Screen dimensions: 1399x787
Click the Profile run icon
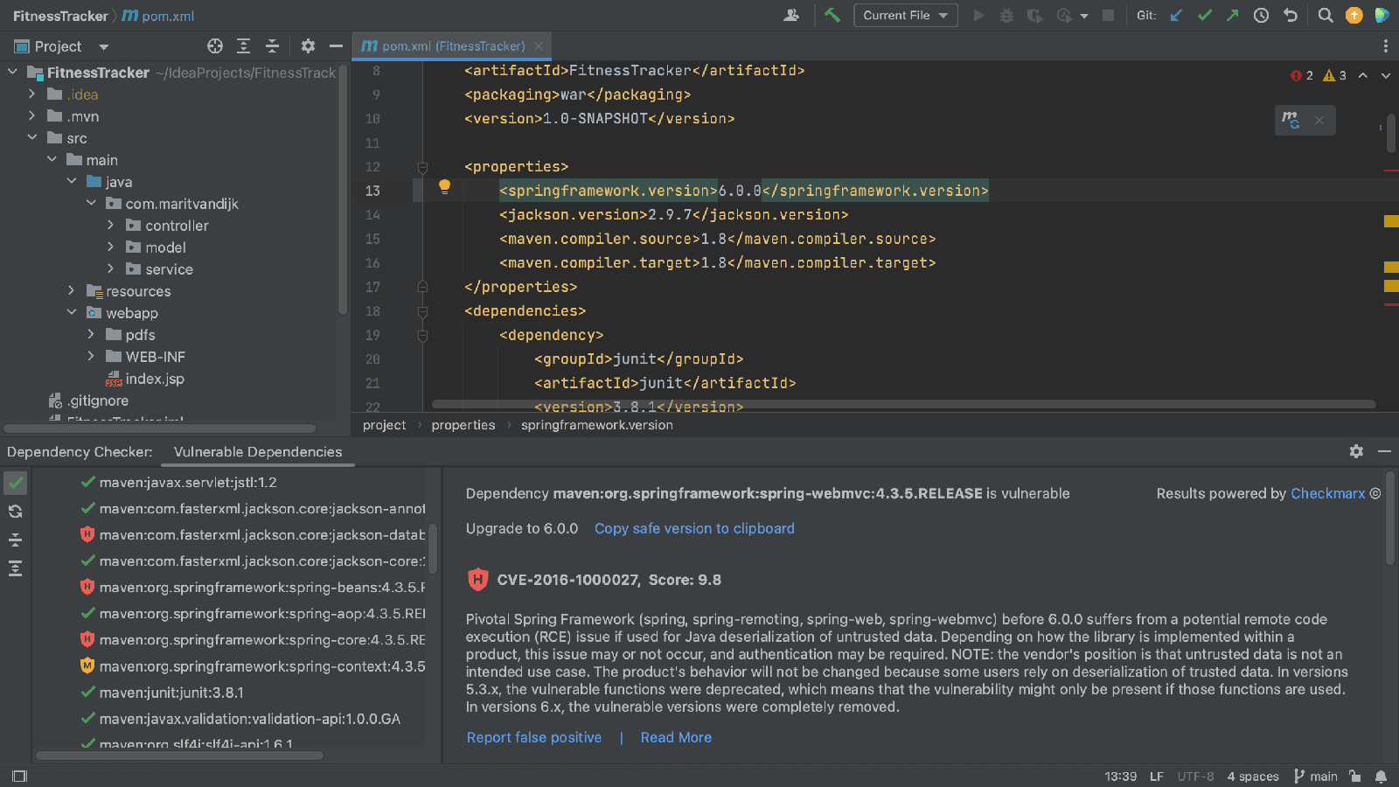pyautogui.click(x=1063, y=15)
